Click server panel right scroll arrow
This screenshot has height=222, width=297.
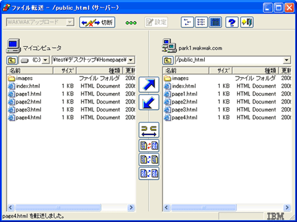pyautogui.click(x=287, y=207)
